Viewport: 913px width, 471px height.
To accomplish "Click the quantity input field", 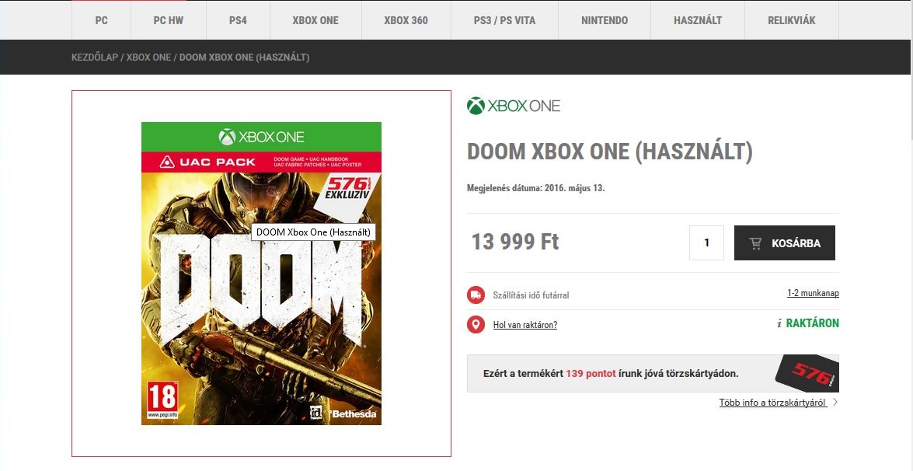I will tap(706, 243).
